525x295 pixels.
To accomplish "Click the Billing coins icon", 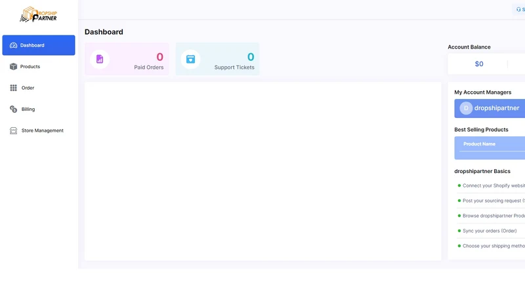I will (x=13, y=109).
